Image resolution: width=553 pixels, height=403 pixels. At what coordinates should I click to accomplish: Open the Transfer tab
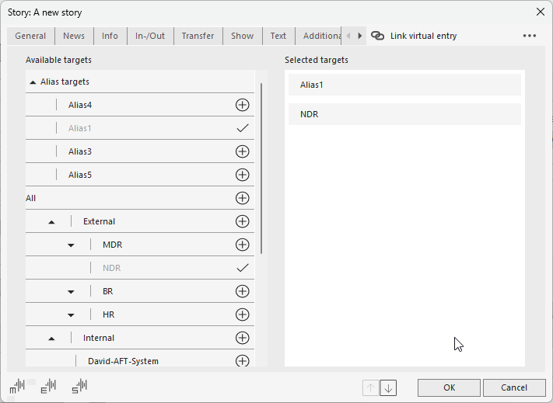(x=198, y=36)
